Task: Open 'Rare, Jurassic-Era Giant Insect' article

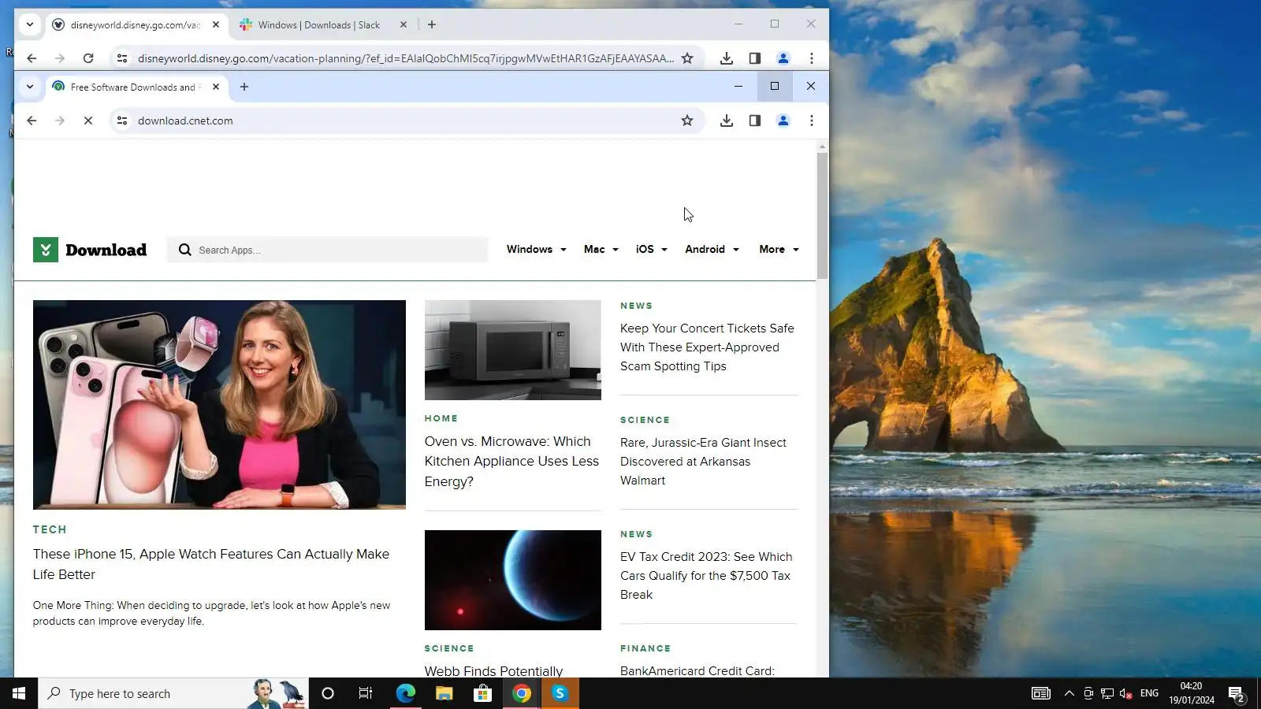Action: [703, 462]
